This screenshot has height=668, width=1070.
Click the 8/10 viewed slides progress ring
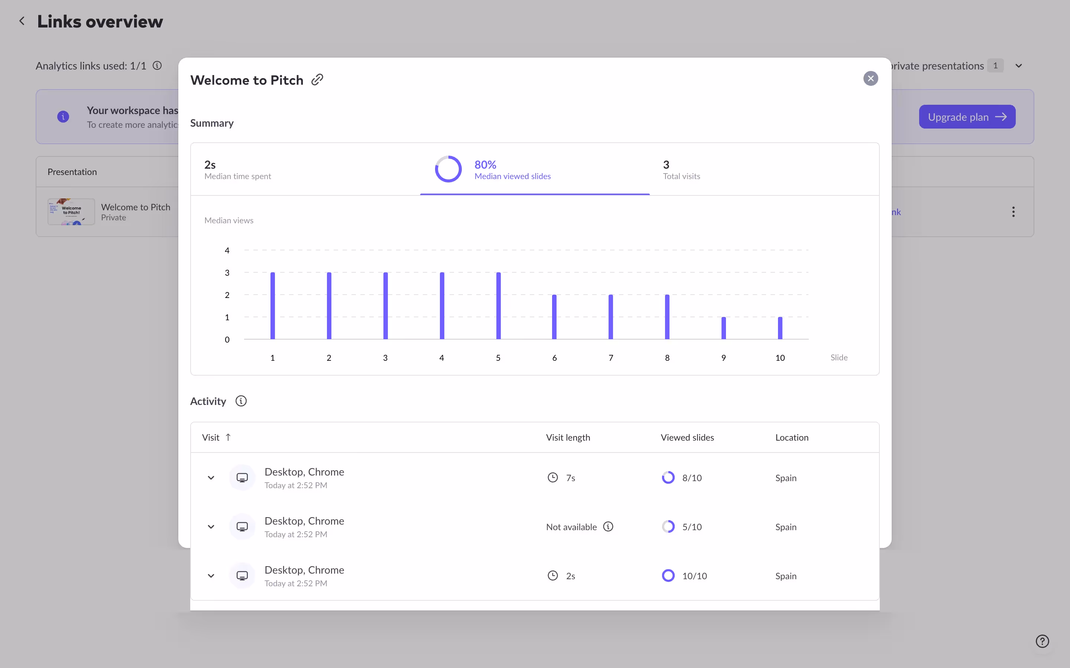pyautogui.click(x=668, y=477)
